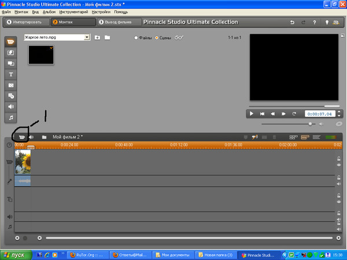347x260 pixels.
Task: Toggle lock on the original audio track
Action: pyautogui.click(x=339, y=177)
